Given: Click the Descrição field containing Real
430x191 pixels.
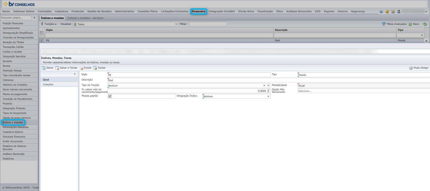Looking at the screenshot, I should [269, 80].
